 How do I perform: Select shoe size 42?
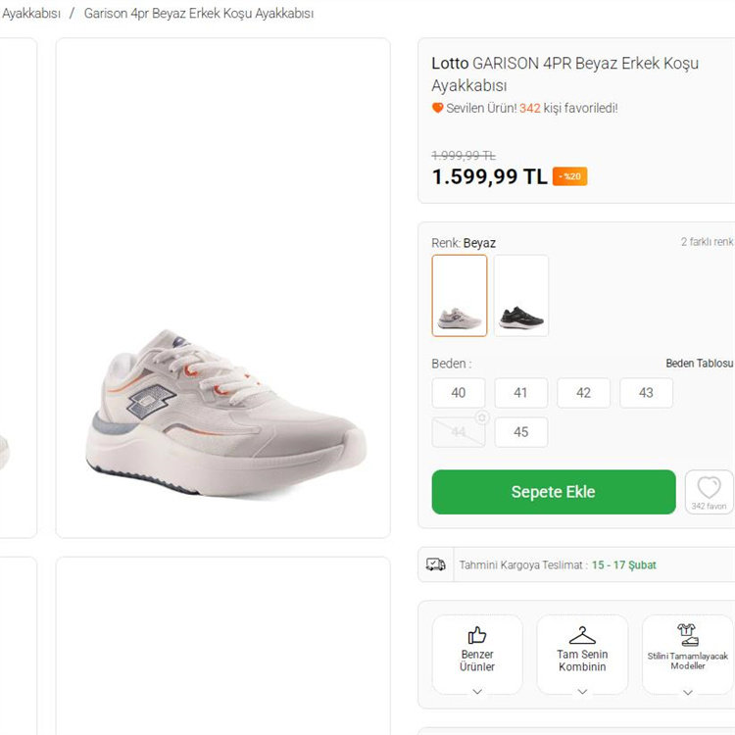(x=583, y=393)
